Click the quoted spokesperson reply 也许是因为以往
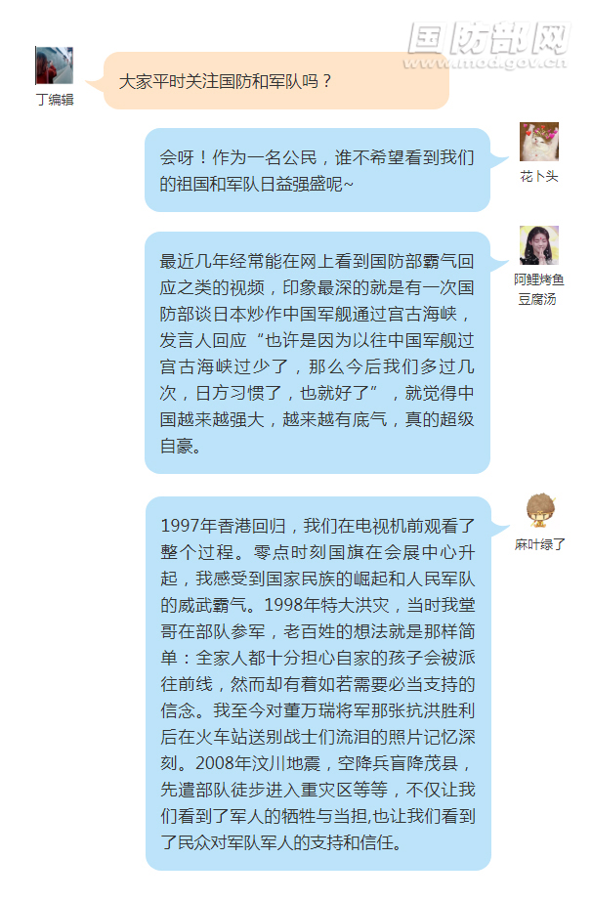This screenshot has height=901, width=592. click(317, 366)
